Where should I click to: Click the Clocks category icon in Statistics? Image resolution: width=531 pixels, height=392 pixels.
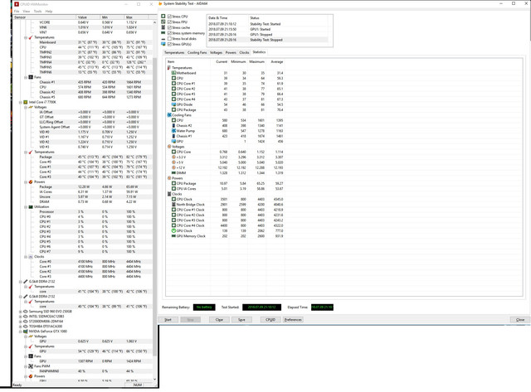(169, 194)
